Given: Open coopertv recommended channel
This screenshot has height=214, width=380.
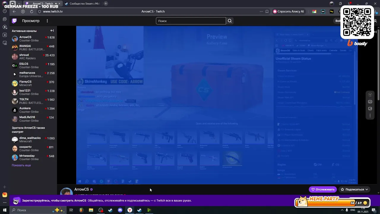Looking at the screenshot, I should [x=33, y=149].
